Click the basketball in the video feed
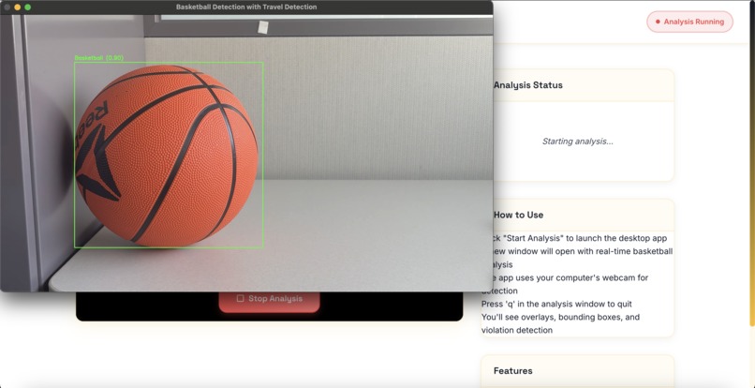755x388 pixels. click(167, 156)
